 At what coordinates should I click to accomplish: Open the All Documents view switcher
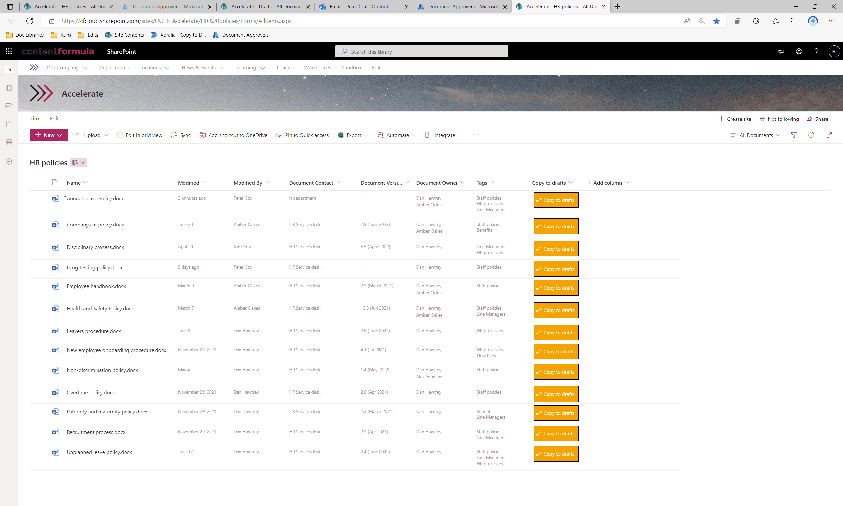pyautogui.click(x=755, y=135)
